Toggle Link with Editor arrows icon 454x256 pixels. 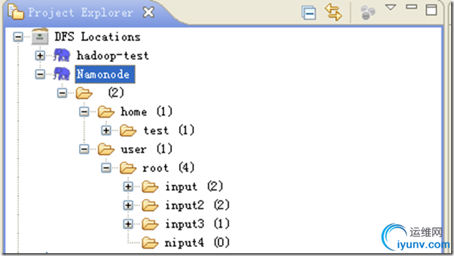pyautogui.click(x=333, y=12)
